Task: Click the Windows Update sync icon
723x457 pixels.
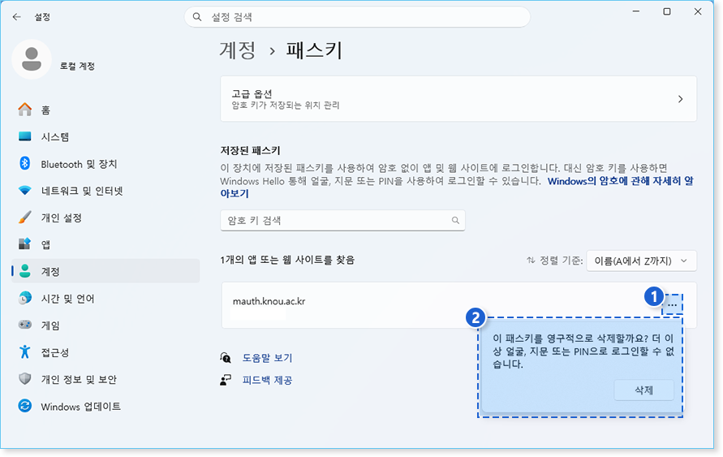Action: point(25,406)
